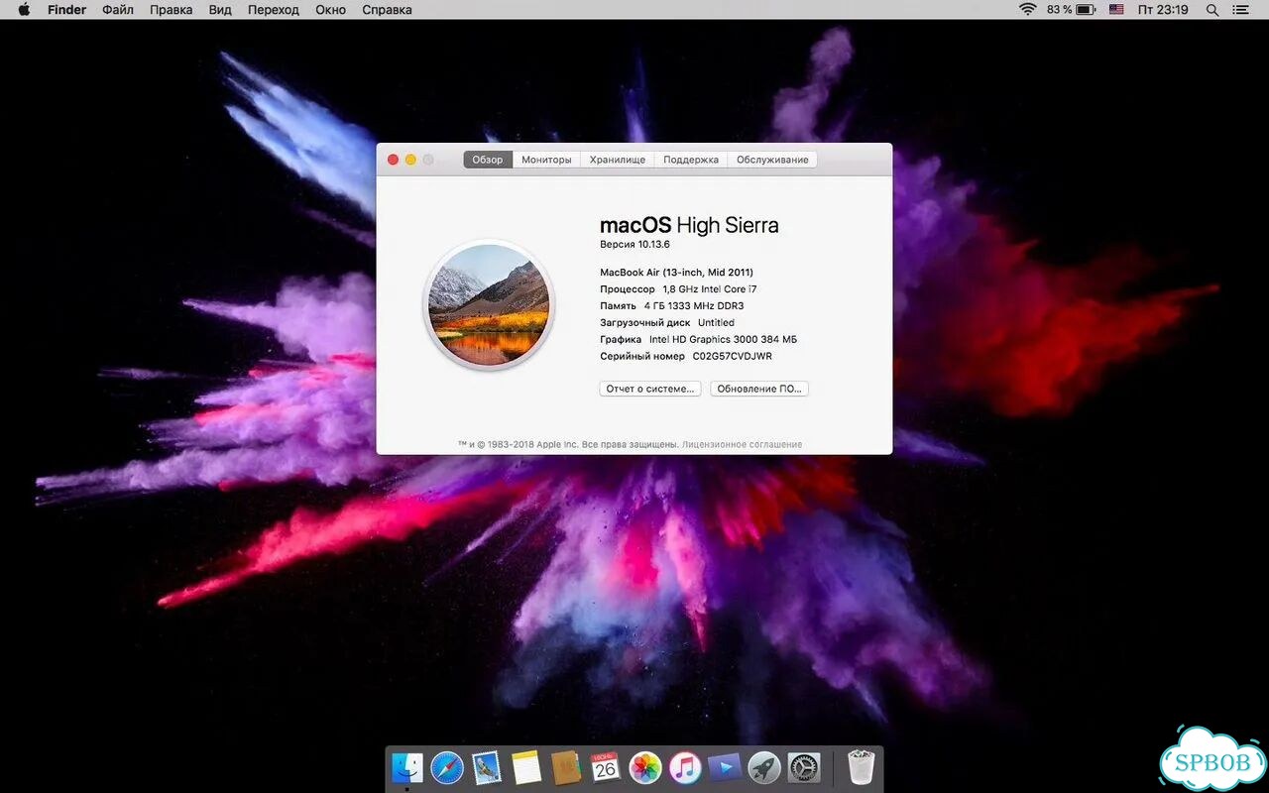Viewport: 1269px width, 793px height.
Task: Click the macOS High Sierra title
Action: 689,225
